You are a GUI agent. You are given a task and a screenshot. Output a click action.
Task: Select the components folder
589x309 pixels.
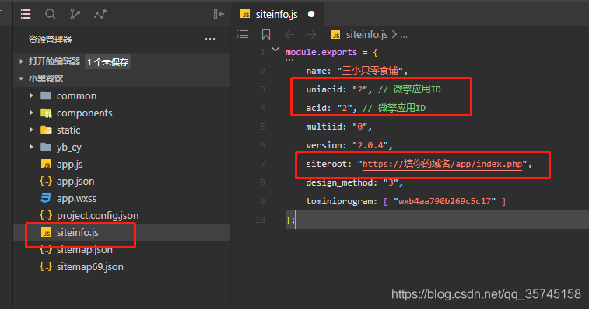coord(85,113)
